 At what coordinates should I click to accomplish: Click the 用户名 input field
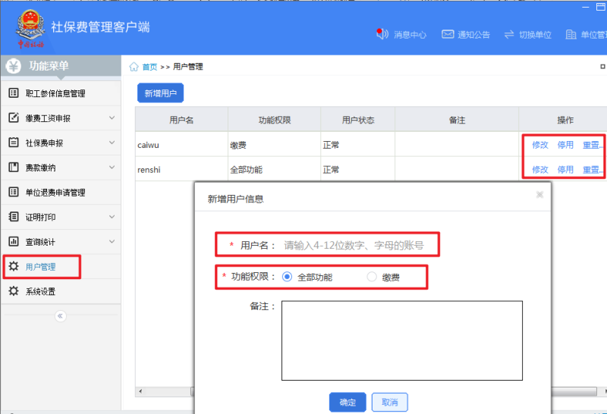click(x=357, y=246)
